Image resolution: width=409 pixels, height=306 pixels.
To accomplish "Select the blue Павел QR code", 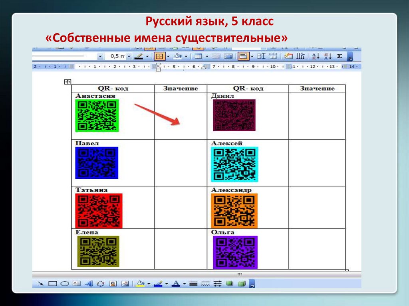I will [x=97, y=163].
